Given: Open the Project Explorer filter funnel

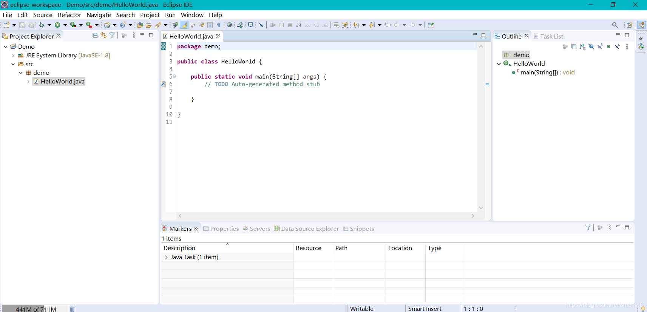Looking at the screenshot, I should (112, 36).
